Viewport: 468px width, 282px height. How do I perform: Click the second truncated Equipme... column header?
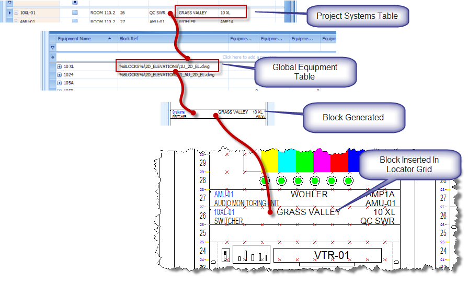(x=275, y=39)
